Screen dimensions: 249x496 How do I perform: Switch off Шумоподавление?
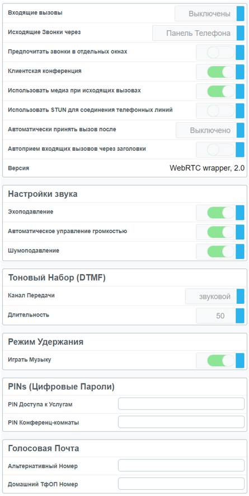[x=220, y=252]
